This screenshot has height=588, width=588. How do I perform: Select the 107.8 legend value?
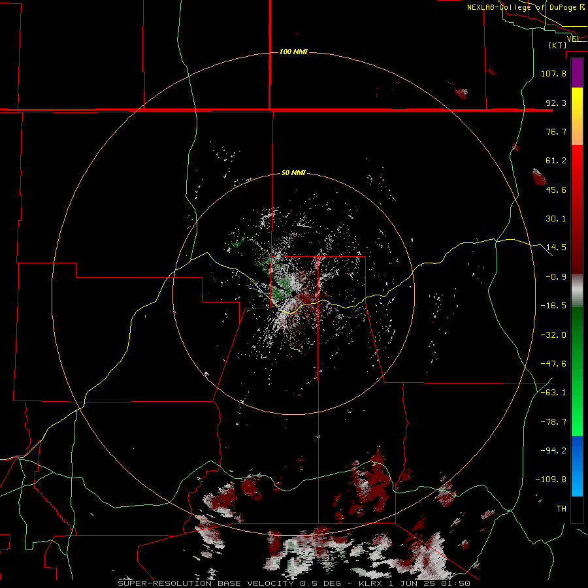(553, 73)
